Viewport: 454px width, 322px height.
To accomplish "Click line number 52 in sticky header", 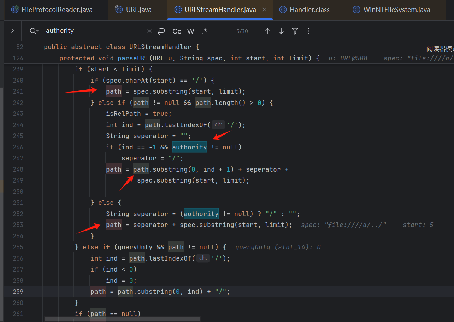I will click(20, 47).
